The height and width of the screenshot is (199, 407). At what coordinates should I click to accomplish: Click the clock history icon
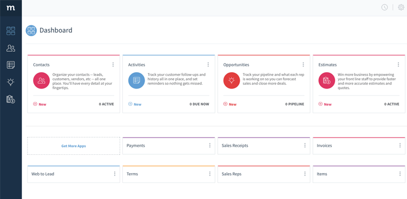coord(384,8)
